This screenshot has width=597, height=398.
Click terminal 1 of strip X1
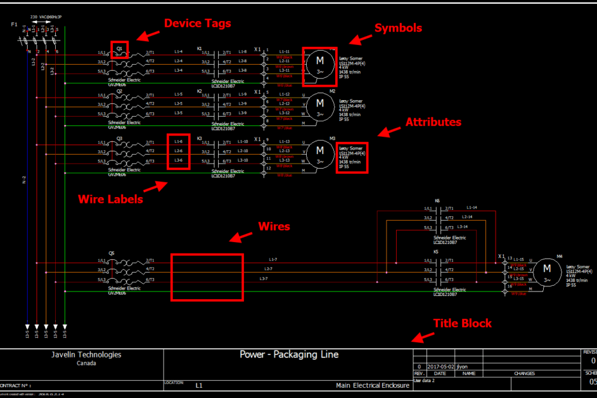coord(263,55)
